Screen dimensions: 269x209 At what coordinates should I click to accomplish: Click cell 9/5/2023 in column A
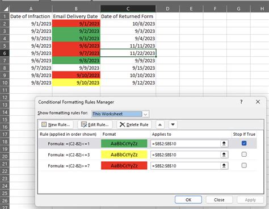click(31, 53)
